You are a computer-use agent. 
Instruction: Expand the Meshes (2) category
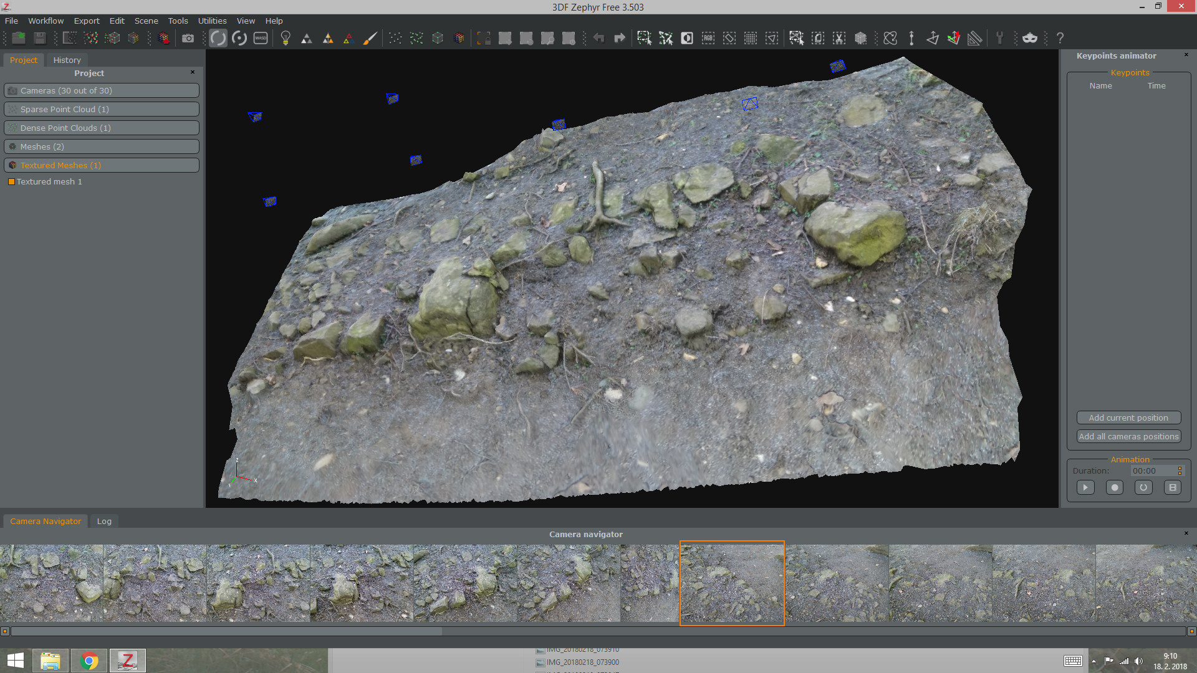101,146
